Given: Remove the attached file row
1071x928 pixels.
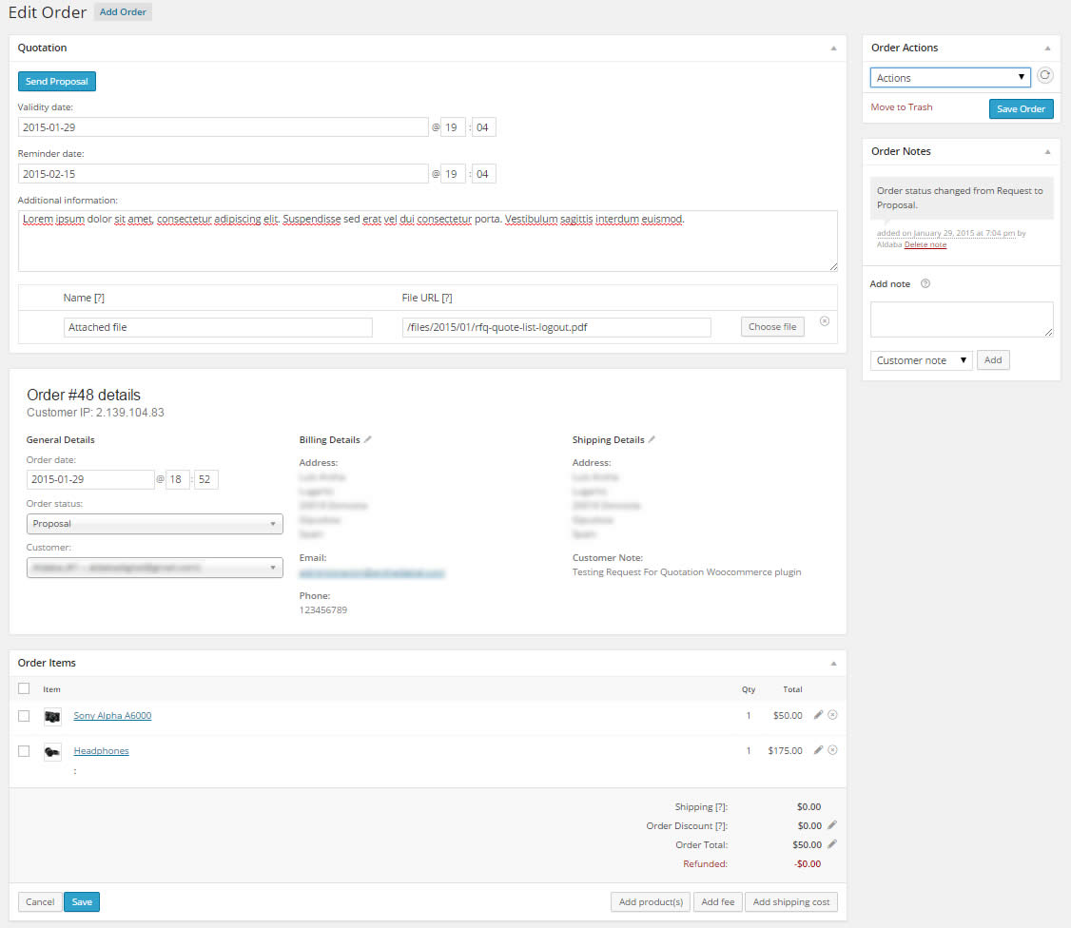Looking at the screenshot, I should pos(824,321).
